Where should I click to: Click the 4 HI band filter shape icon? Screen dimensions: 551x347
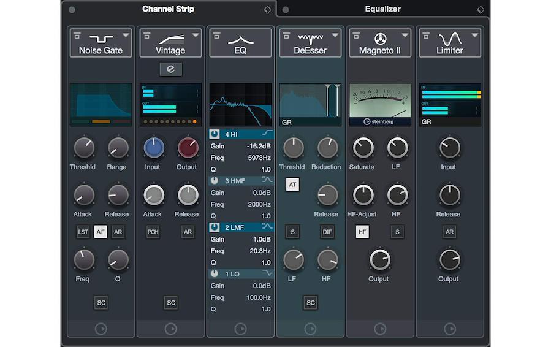267,134
